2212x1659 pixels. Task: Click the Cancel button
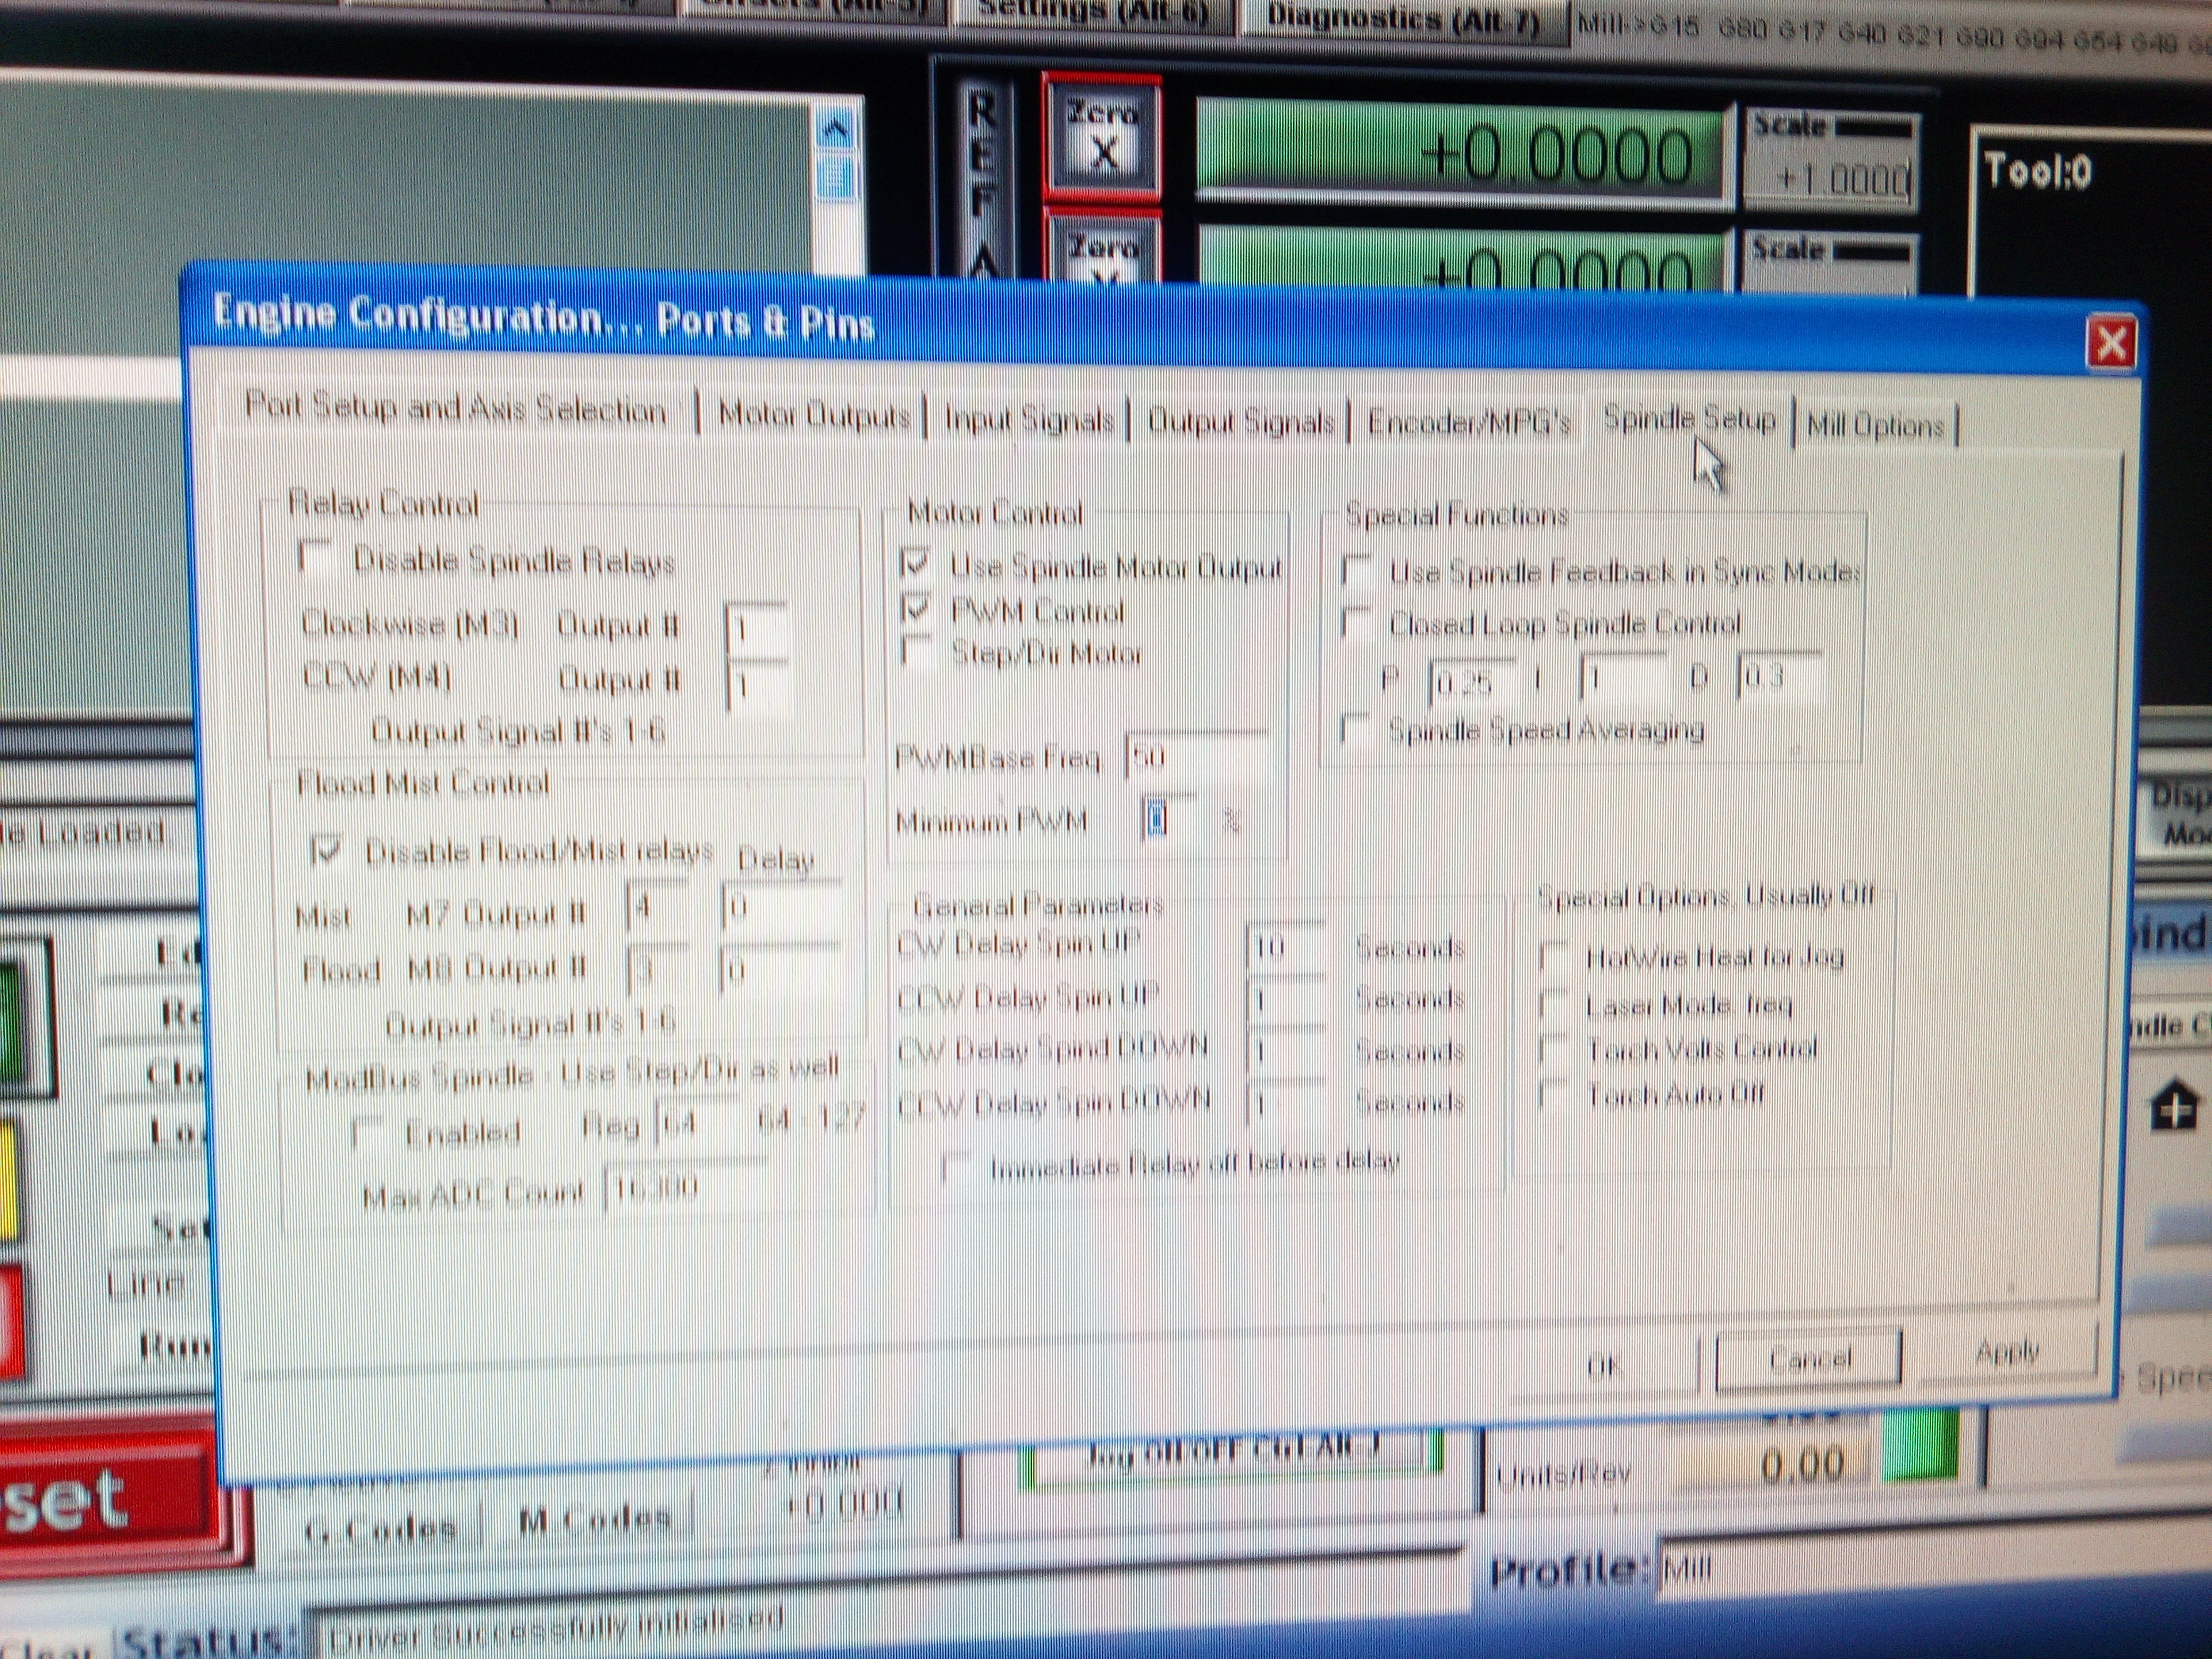pyautogui.click(x=1808, y=1359)
